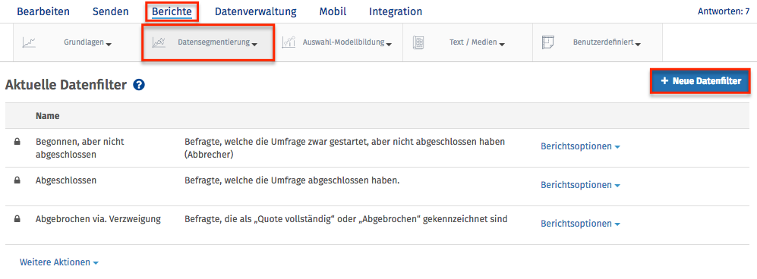Expand the Datensegmentierung dropdown menu
Screen dimensions: 757x279
tap(217, 43)
